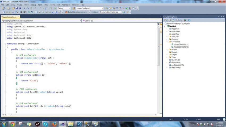Start debugging with the green play icon
Viewport: 226px width, 127px height.
click(x=55, y=8)
